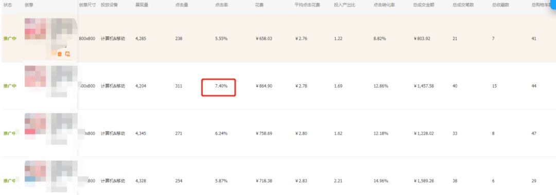Click the spend amount ¥718.38
Viewport: 556px width, 195px height.
tap(264, 181)
